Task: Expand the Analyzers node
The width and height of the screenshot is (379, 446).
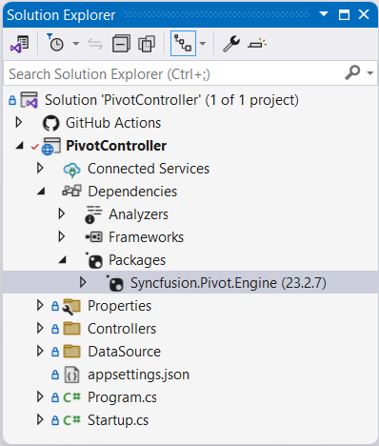Action: [x=62, y=214]
